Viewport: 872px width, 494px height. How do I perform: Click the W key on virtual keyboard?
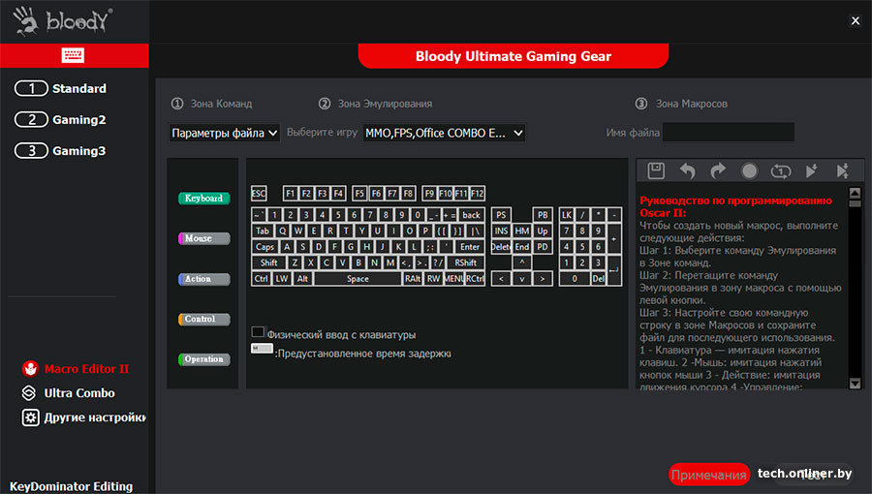[298, 231]
